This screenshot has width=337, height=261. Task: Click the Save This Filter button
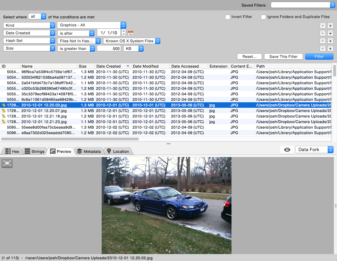coord(283,56)
